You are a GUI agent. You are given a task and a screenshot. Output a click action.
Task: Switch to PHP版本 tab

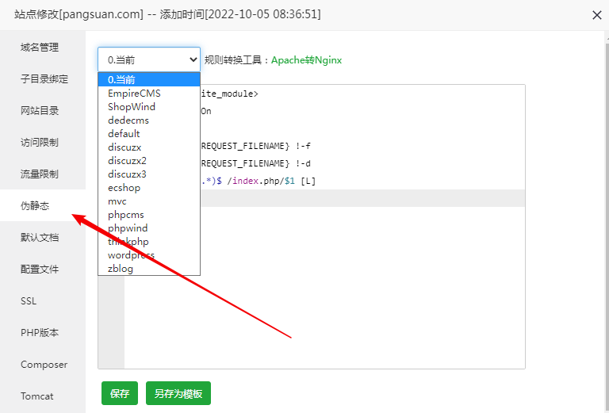pos(40,333)
